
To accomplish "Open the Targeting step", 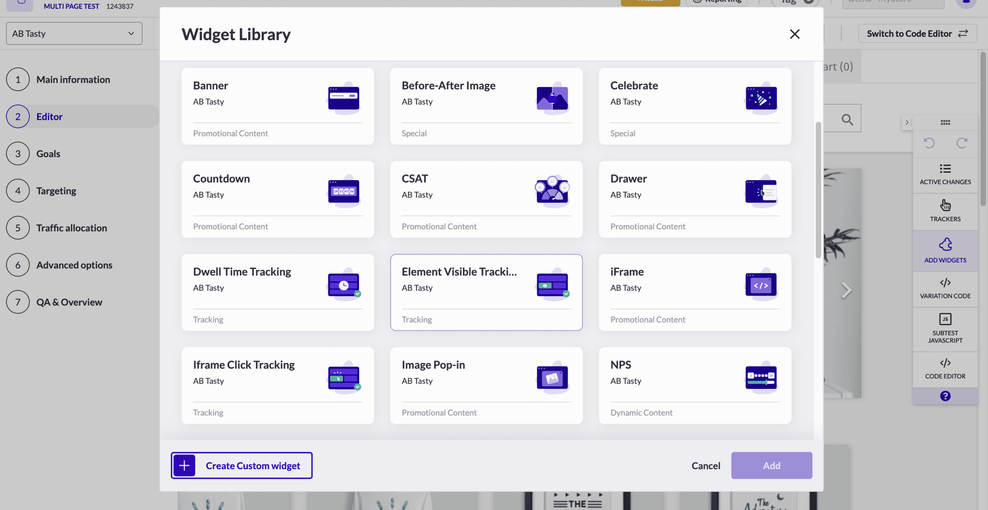I will click(x=56, y=191).
